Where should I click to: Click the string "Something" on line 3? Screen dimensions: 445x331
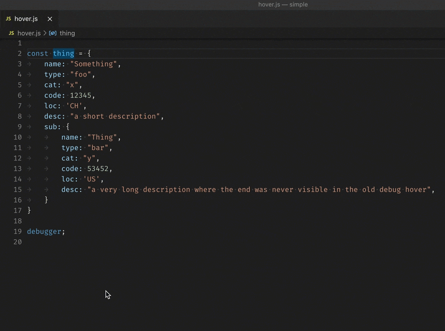[x=93, y=64]
